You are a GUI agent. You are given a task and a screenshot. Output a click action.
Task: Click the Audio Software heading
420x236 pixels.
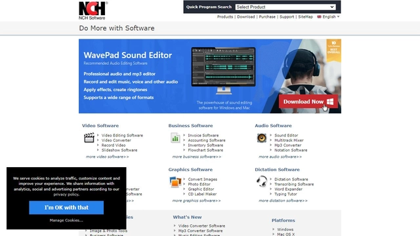coord(273,125)
